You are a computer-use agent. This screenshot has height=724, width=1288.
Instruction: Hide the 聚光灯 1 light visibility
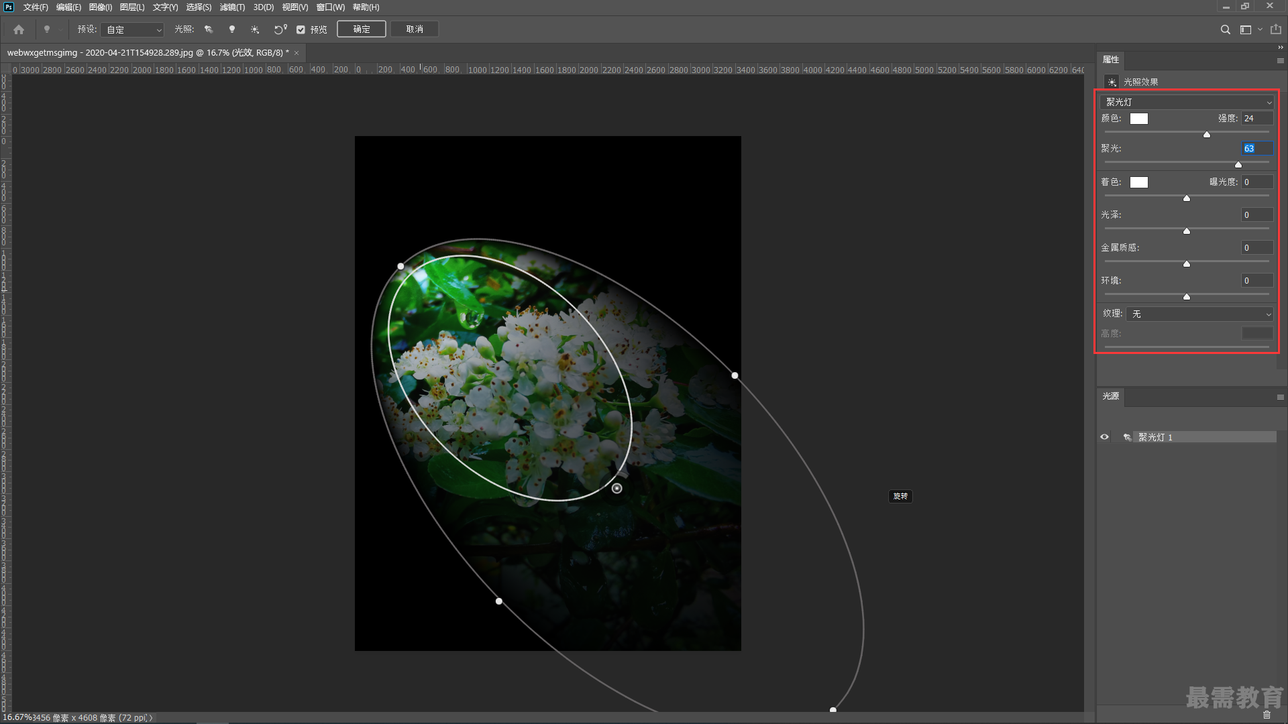pyautogui.click(x=1104, y=437)
